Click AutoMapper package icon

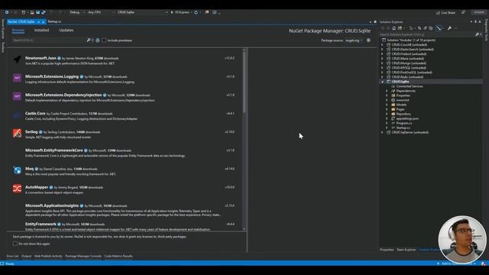tap(17, 189)
